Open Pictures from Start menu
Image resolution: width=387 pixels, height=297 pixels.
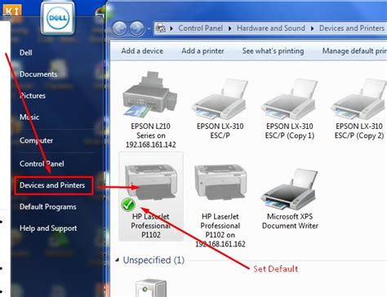[x=33, y=95]
